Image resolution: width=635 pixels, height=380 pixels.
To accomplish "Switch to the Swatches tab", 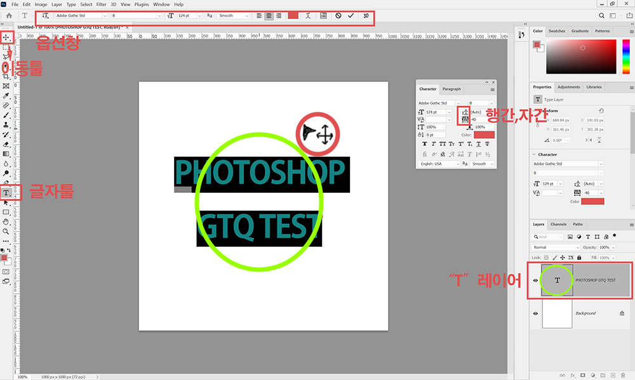I will pos(557,31).
